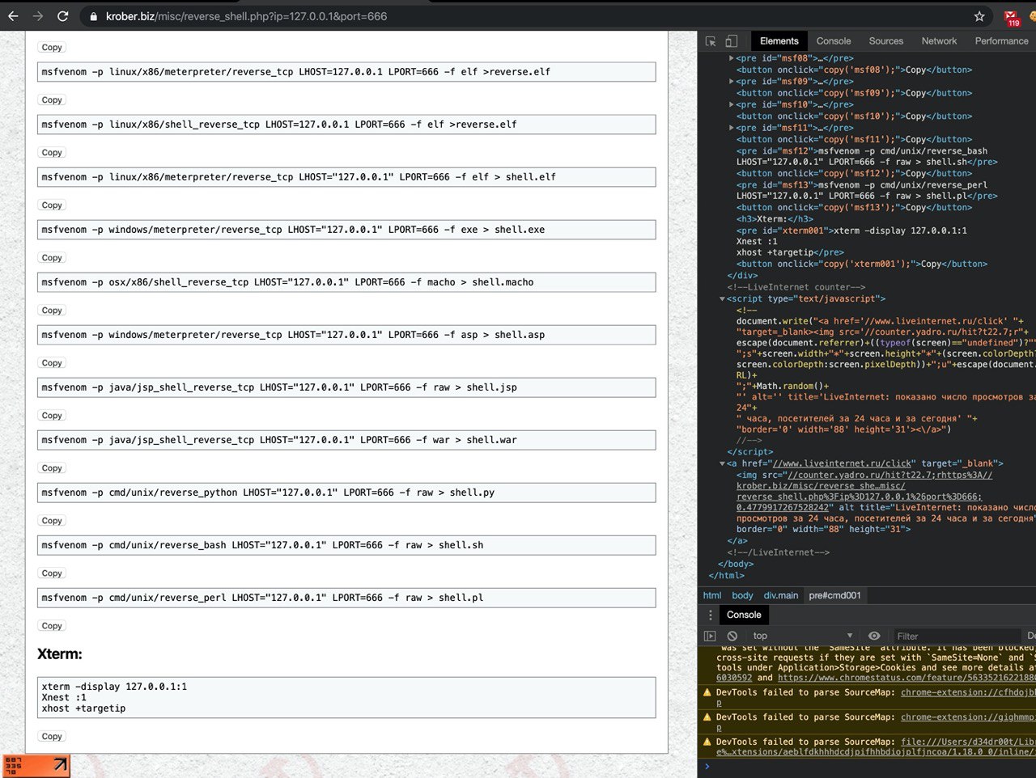Select the copy('xterm001') button line in Elements
The image size is (1036, 778).
tap(862, 264)
